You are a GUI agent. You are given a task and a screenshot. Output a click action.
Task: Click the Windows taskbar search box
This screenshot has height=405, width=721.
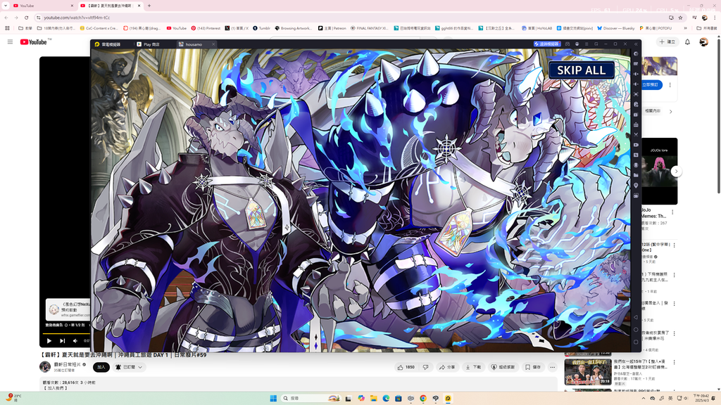pos(311,398)
